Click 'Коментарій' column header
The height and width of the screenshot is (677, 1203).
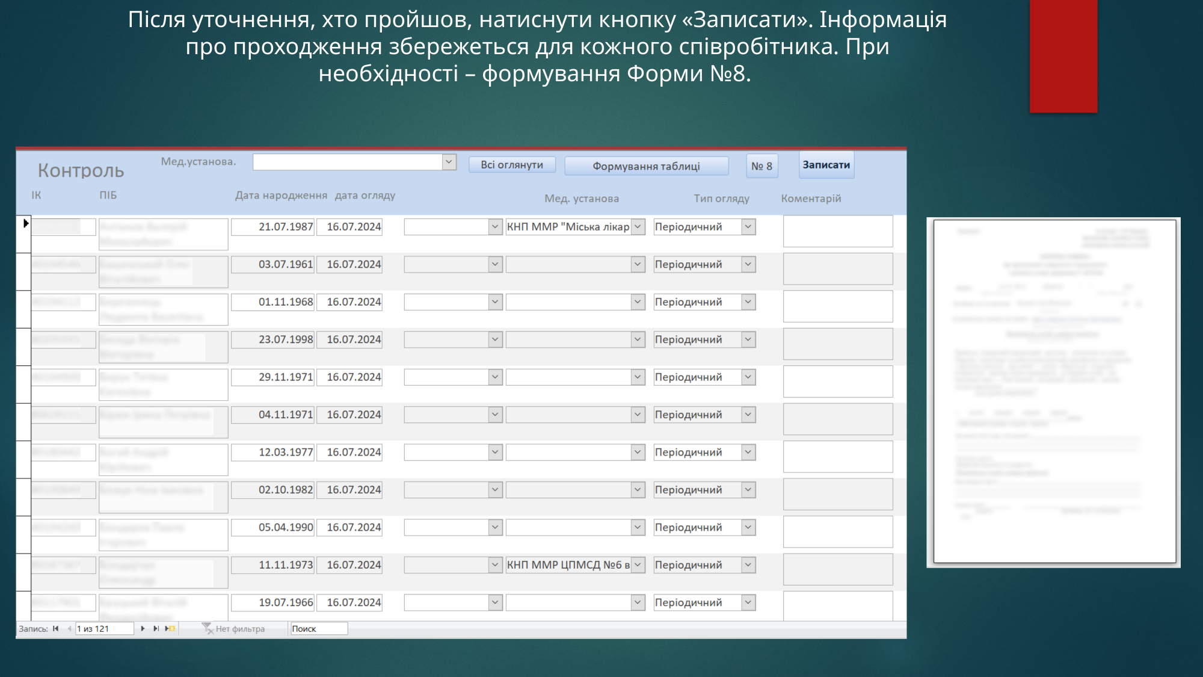click(x=811, y=199)
